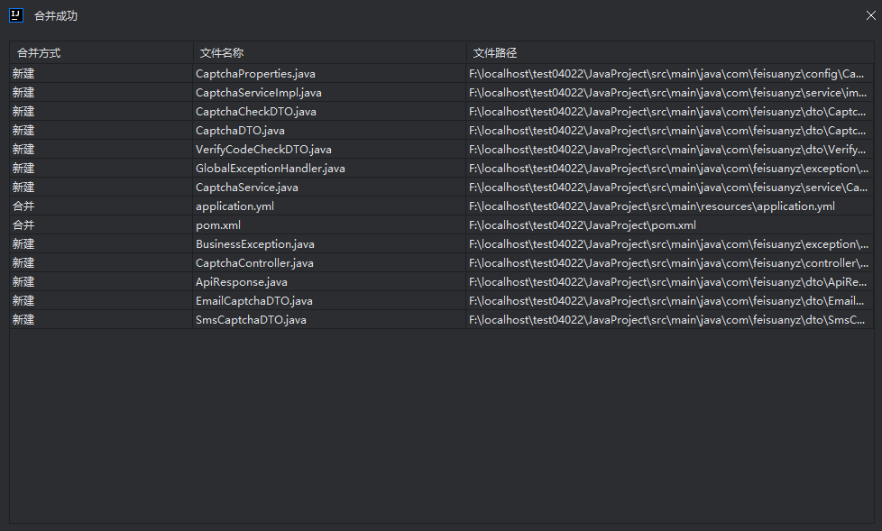Close the merge success dialog
The height and width of the screenshot is (531, 882).
click(870, 15)
